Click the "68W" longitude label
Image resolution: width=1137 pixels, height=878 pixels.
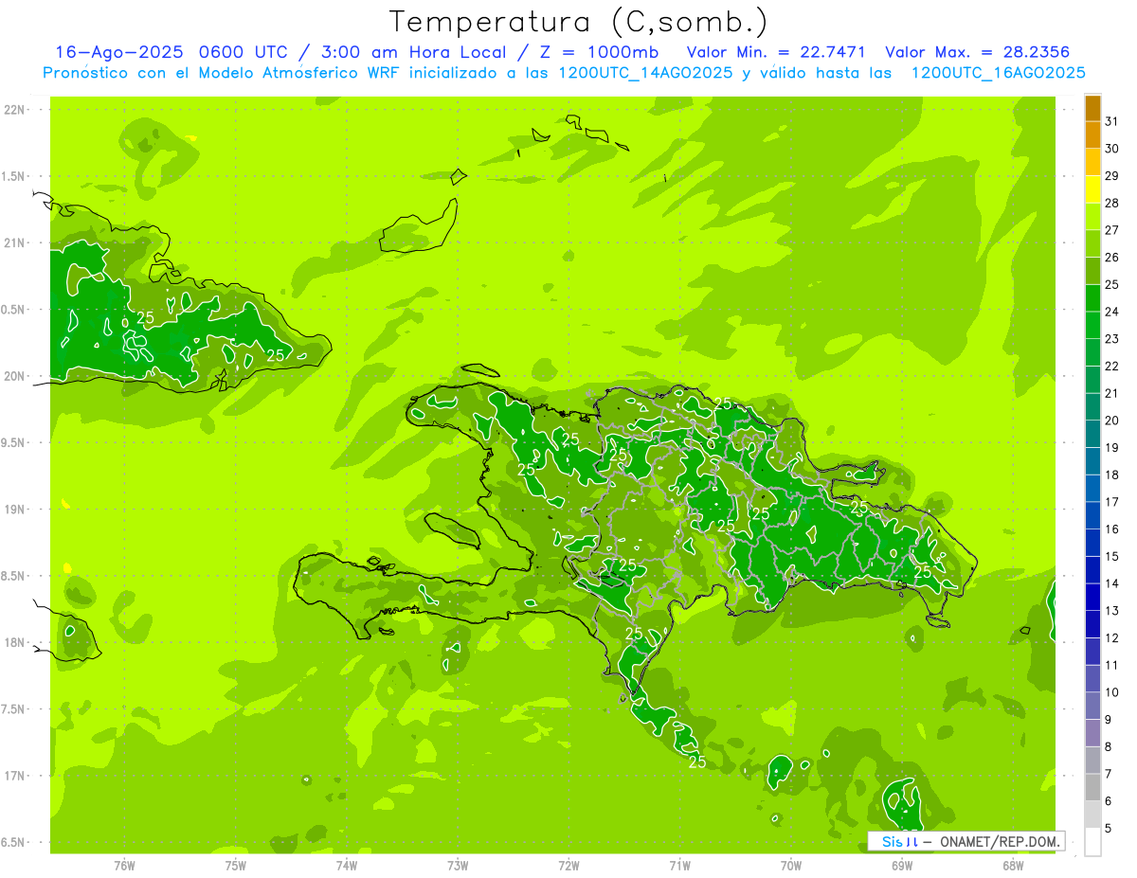pyautogui.click(x=1013, y=866)
